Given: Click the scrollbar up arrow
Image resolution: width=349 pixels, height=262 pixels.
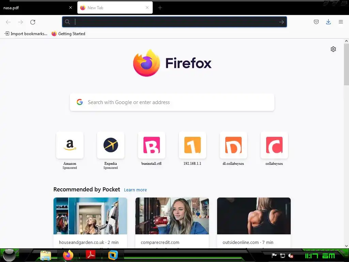Looking at the screenshot, I should click(x=346, y=41).
